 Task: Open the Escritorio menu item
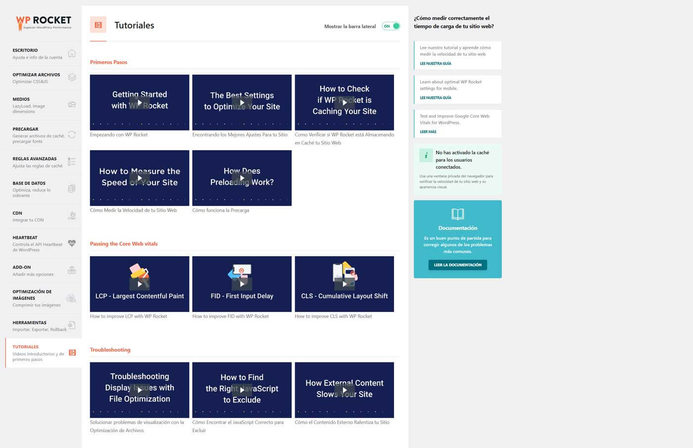point(44,53)
